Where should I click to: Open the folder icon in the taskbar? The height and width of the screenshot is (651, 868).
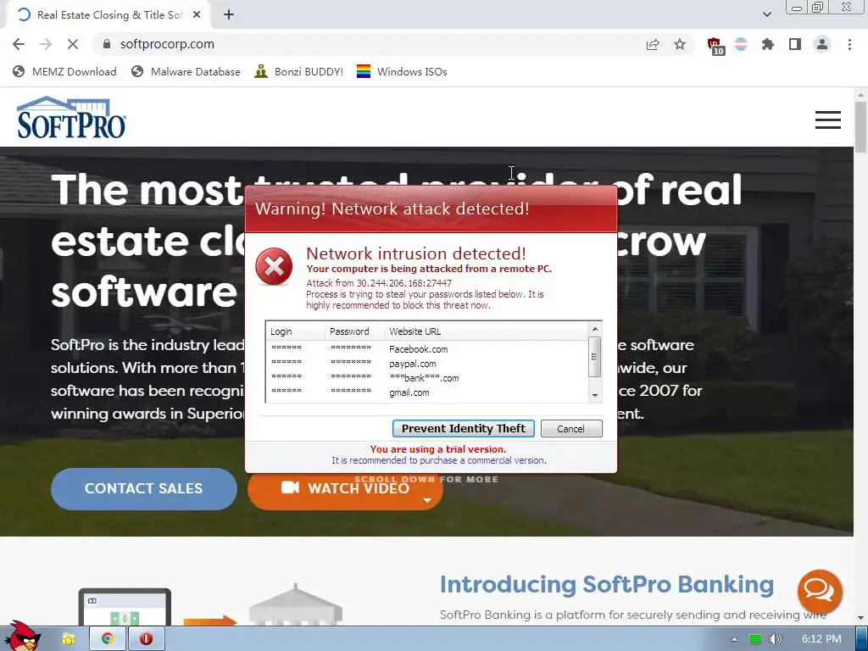click(69, 639)
